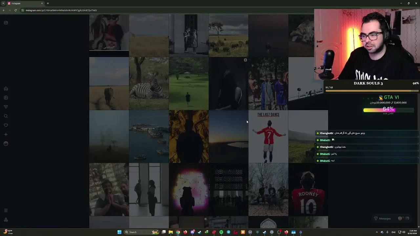Open Telegram from the taskbar
420x236 pixels.
click(x=228, y=232)
